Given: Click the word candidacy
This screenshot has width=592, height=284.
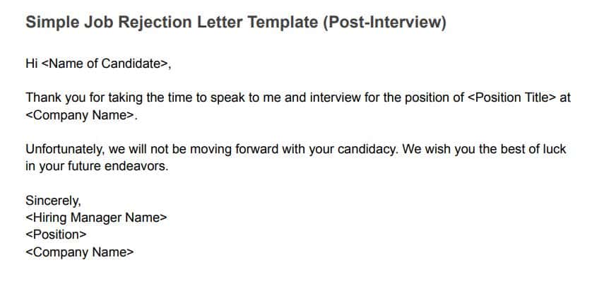Looking at the screenshot, I should pos(368,149).
